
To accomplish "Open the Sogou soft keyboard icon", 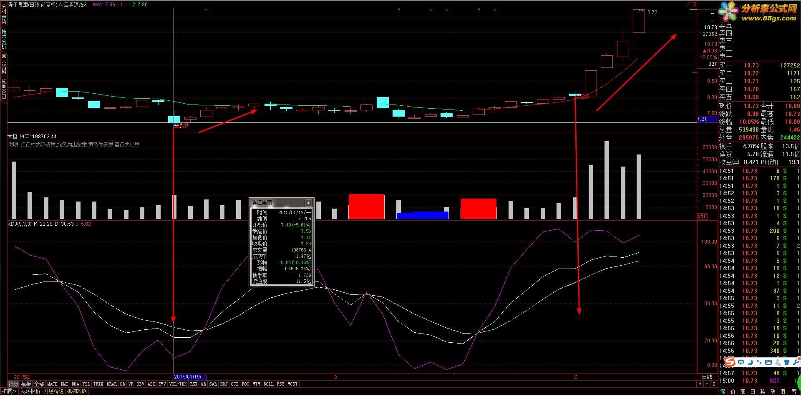I will (x=768, y=362).
